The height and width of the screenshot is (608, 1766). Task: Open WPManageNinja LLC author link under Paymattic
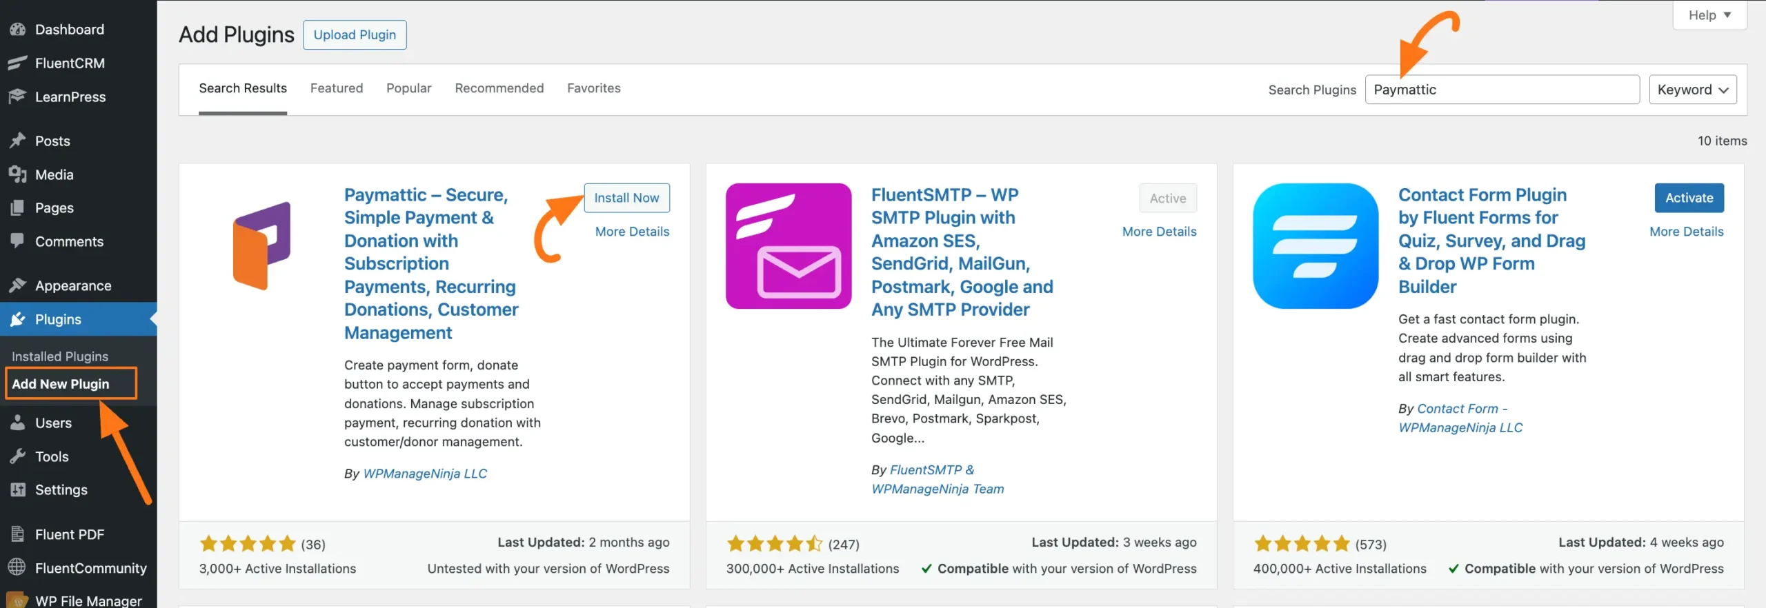(425, 474)
